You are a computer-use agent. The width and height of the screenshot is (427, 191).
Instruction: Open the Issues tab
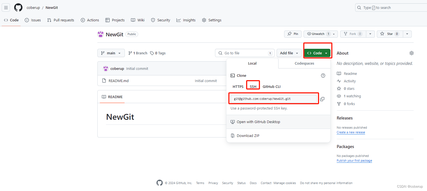coord(33,20)
